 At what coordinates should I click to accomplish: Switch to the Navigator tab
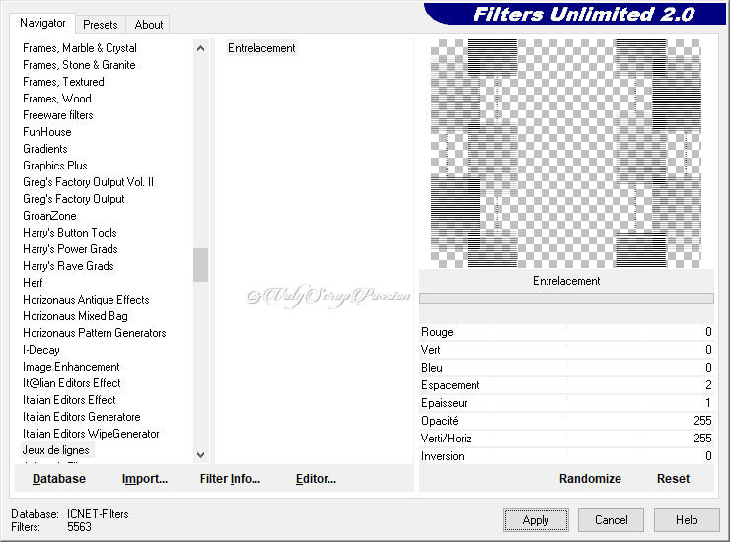(x=42, y=23)
